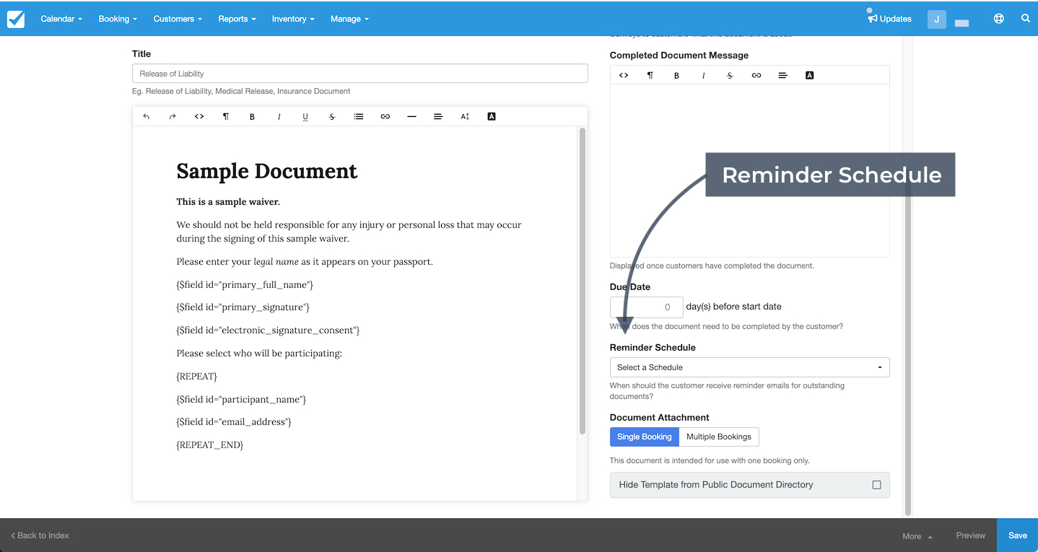Expand the More menu in footer
This screenshot has width=1038, height=552.
tap(917, 536)
